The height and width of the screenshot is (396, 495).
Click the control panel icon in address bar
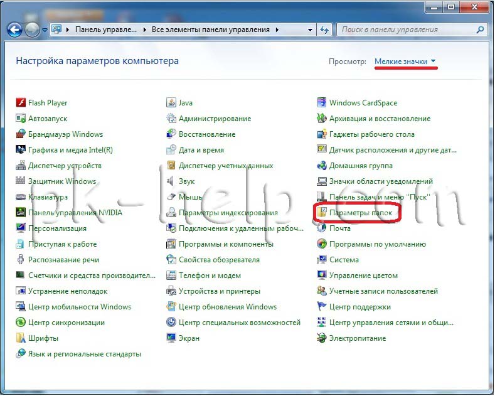[56, 29]
